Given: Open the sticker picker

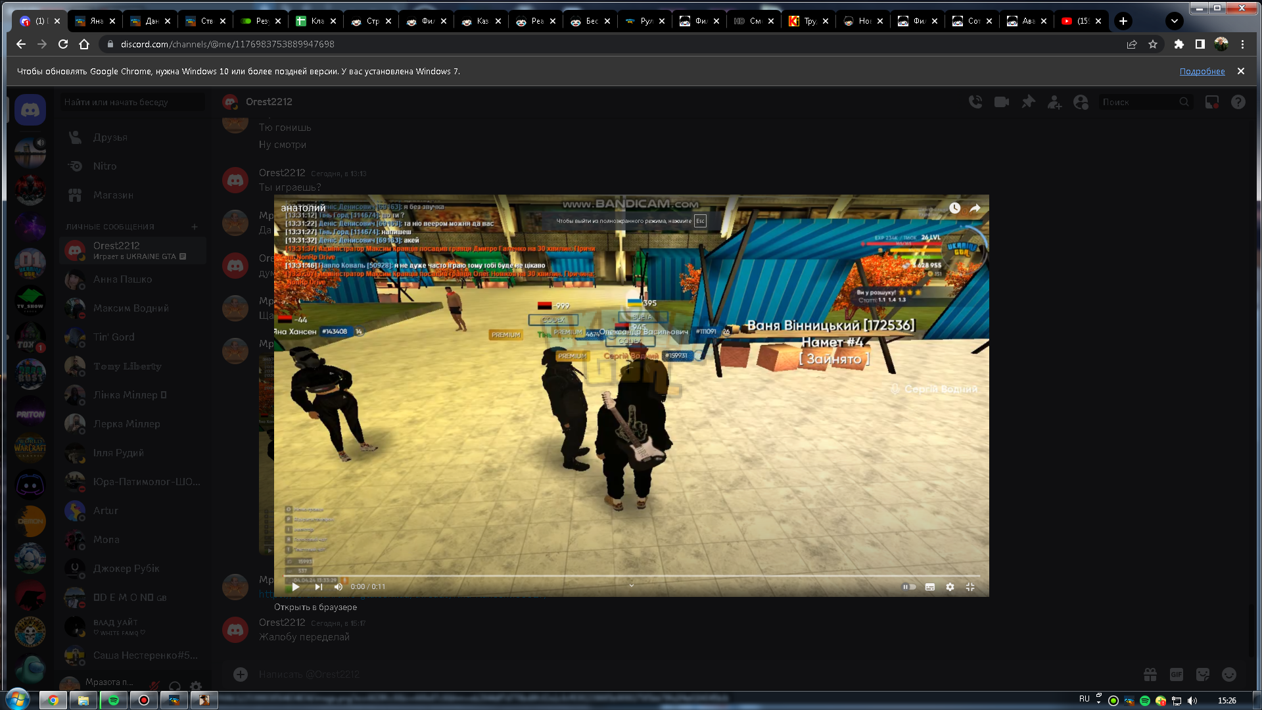Looking at the screenshot, I should click(1203, 674).
